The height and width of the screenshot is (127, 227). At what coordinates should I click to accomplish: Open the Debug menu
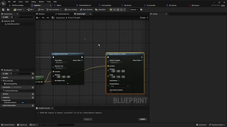[x=34, y=2]
